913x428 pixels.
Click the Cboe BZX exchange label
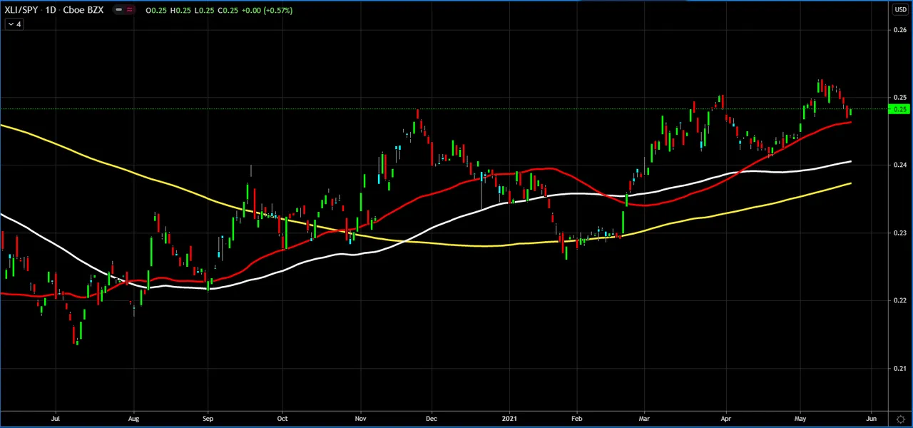(83, 10)
